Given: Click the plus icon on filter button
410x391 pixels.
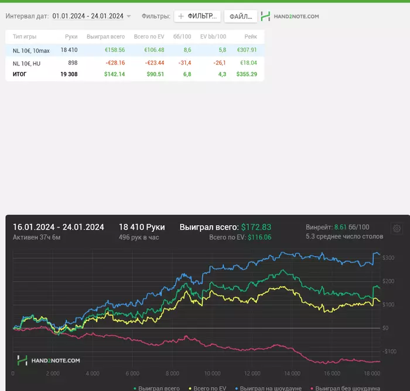Looking at the screenshot, I should click(x=181, y=16).
